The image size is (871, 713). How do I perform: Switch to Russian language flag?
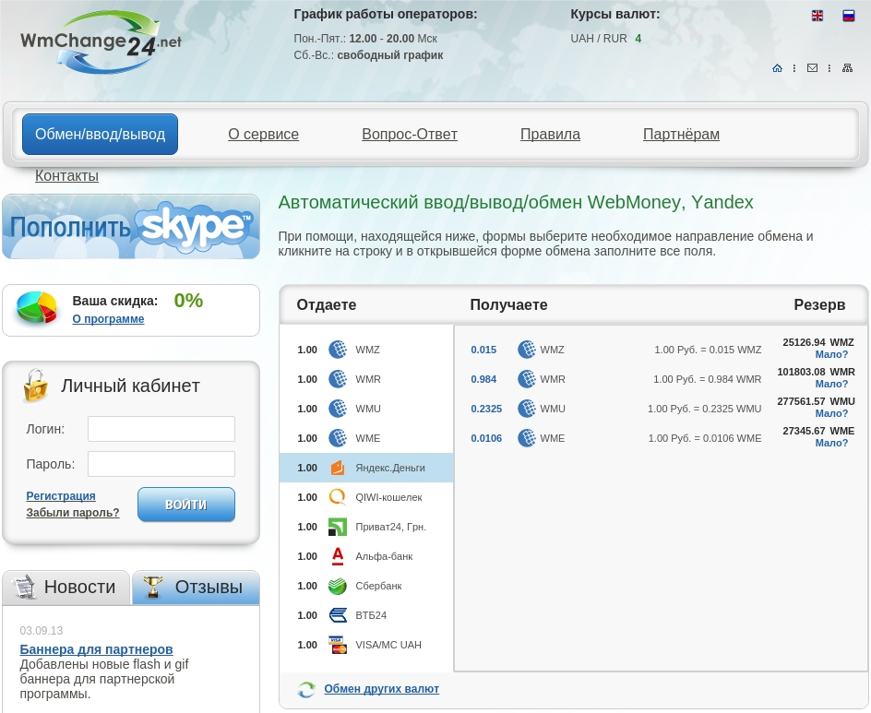pyautogui.click(x=848, y=16)
